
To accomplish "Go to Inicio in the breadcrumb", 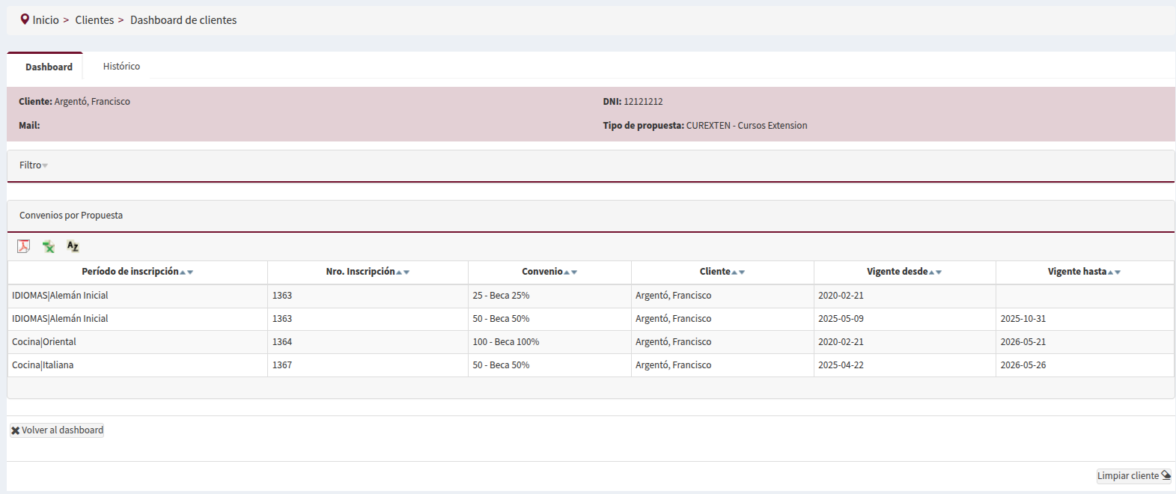I will [46, 20].
